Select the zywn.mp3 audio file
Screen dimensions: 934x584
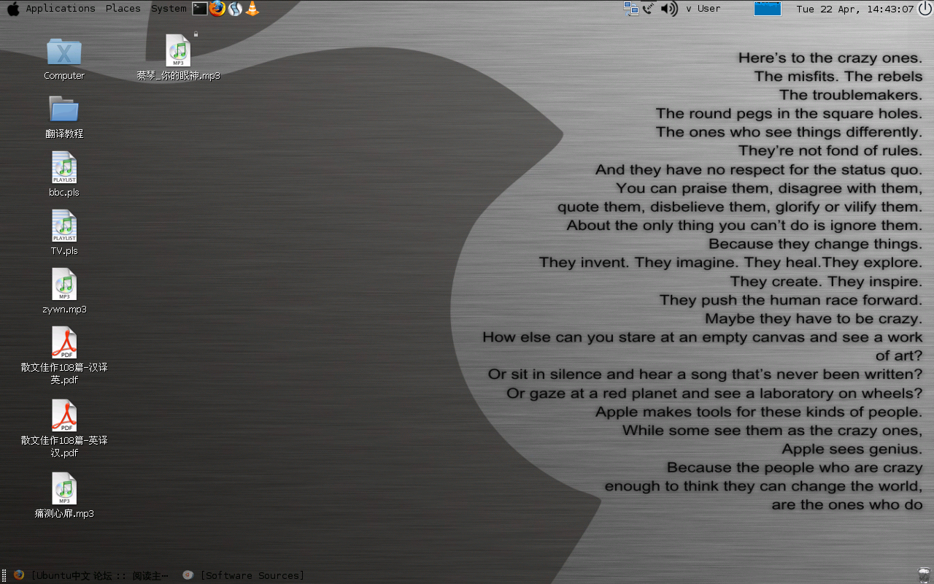(x=64, y=291)
